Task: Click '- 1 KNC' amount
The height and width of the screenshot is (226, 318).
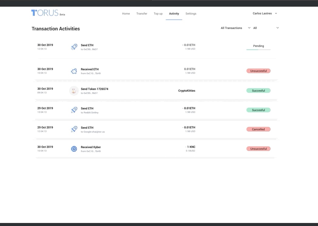Action: click(190, 147)
